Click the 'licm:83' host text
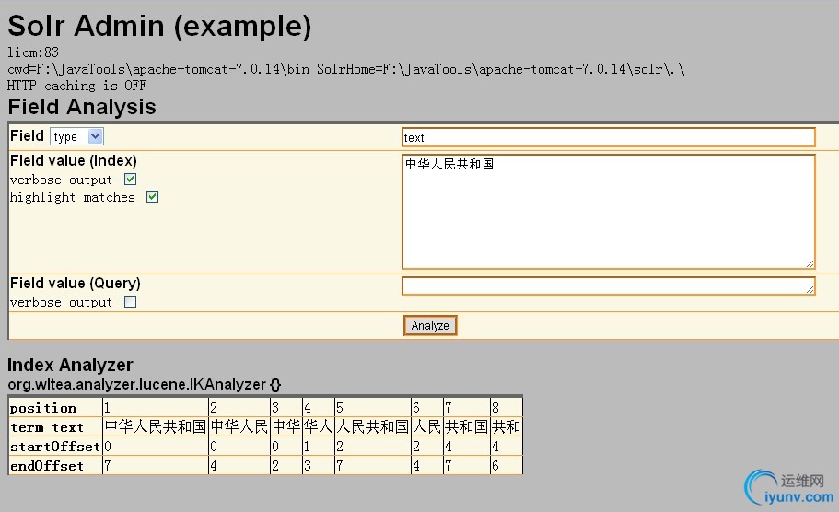 33,52
